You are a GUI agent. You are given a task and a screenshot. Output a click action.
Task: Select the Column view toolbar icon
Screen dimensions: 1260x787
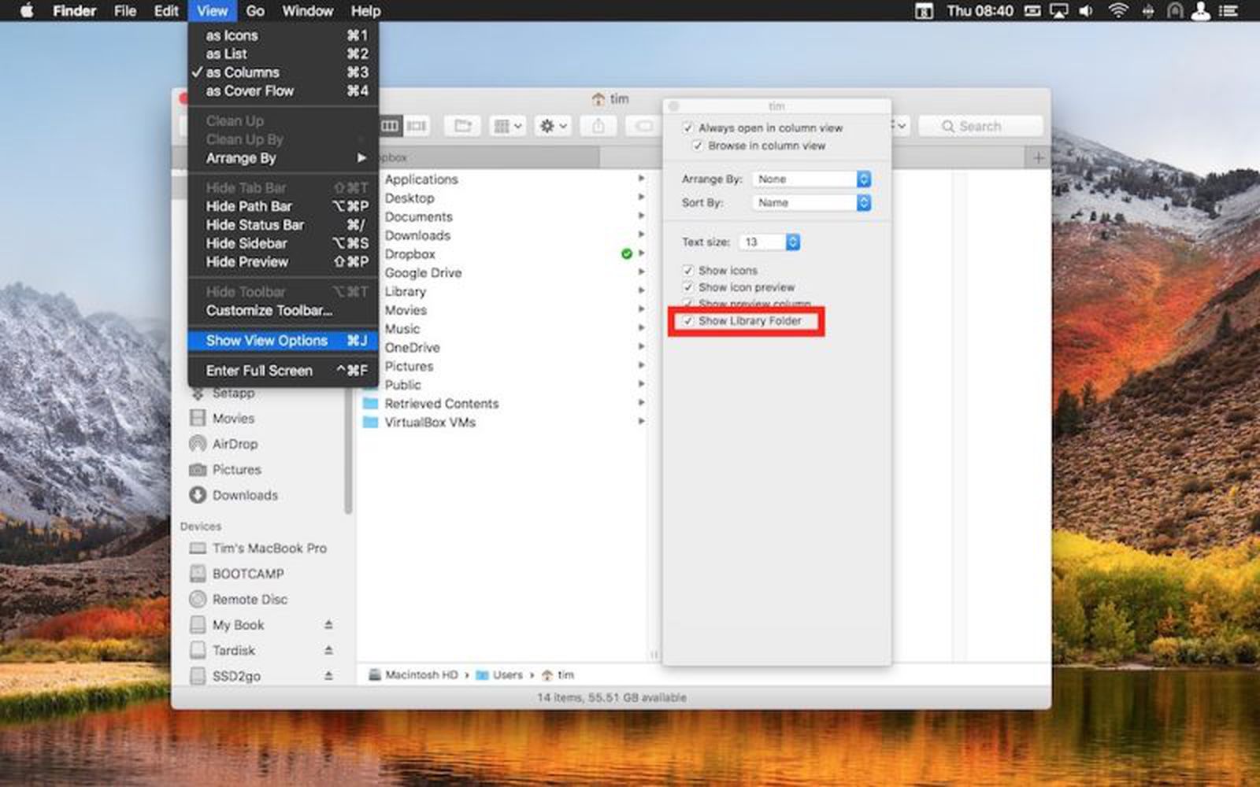pos(391,126)
